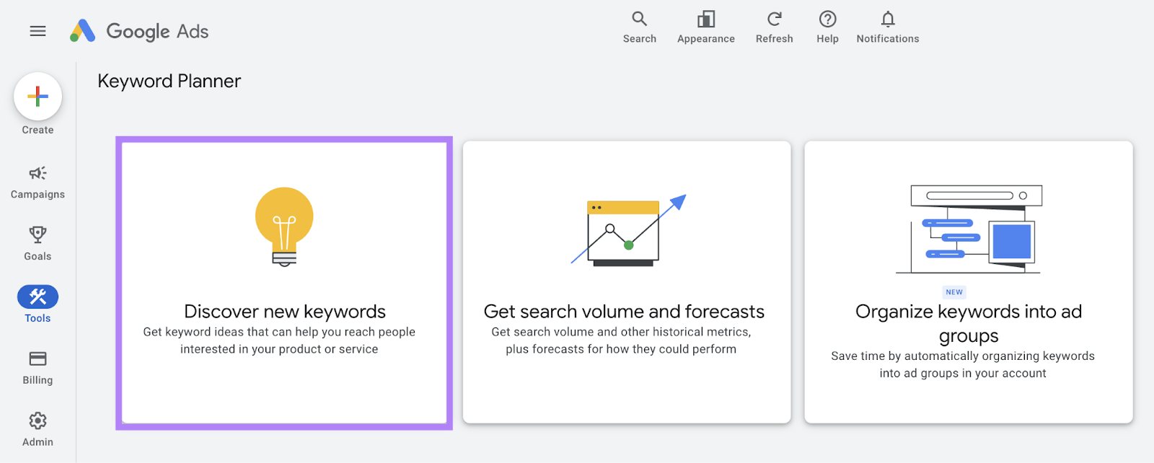The width and height of the screenshot is (1154, 463).
Task: Open the Help question mark icon
Action: (827, 27)
